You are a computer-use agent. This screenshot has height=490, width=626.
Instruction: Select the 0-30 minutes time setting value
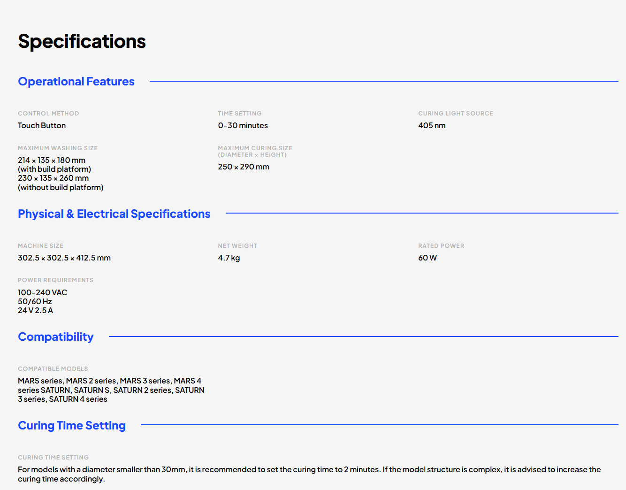point(243,125)
